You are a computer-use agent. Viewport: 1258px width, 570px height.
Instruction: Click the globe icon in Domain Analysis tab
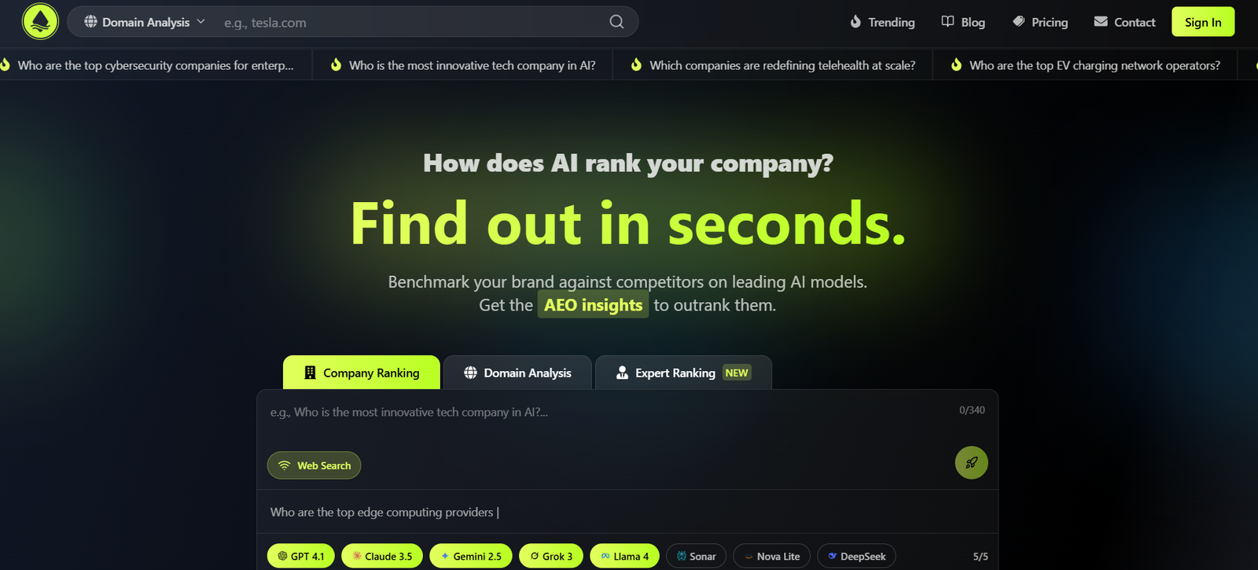470,373
